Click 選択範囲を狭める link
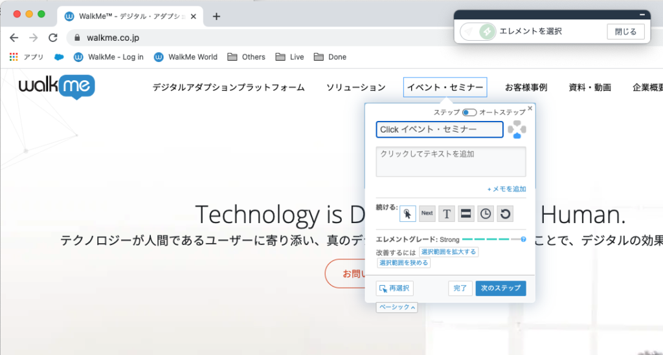663x355 pixels. pos(403,263)
